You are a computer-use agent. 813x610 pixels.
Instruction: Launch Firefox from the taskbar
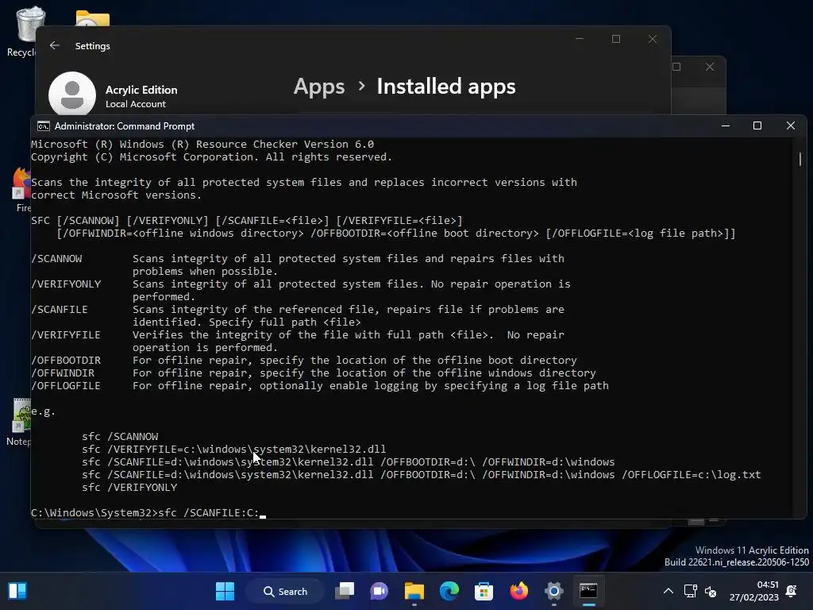click(x=518, y=591)
